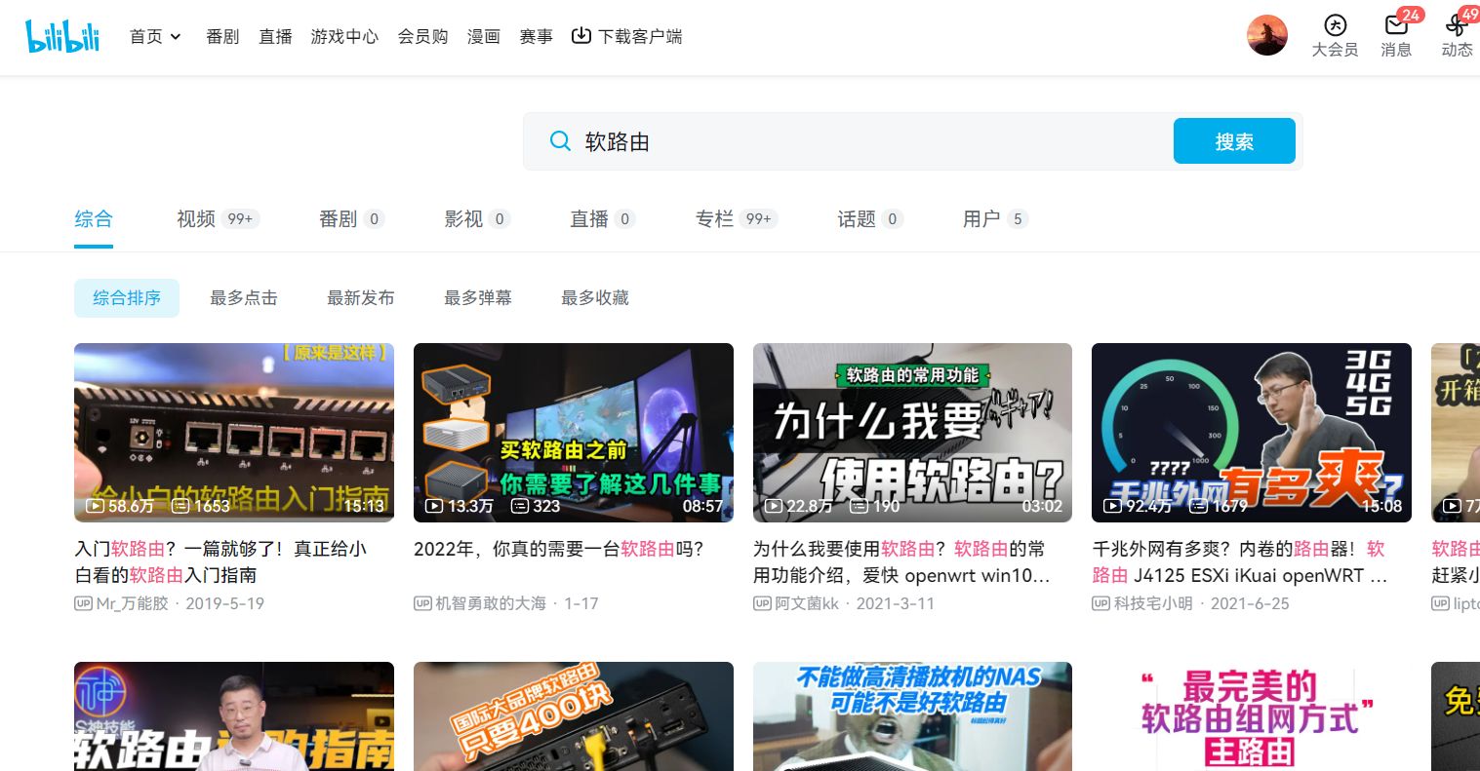Click the bilibili logo
Screen dimensions: 1480x771
coord(61,35)
